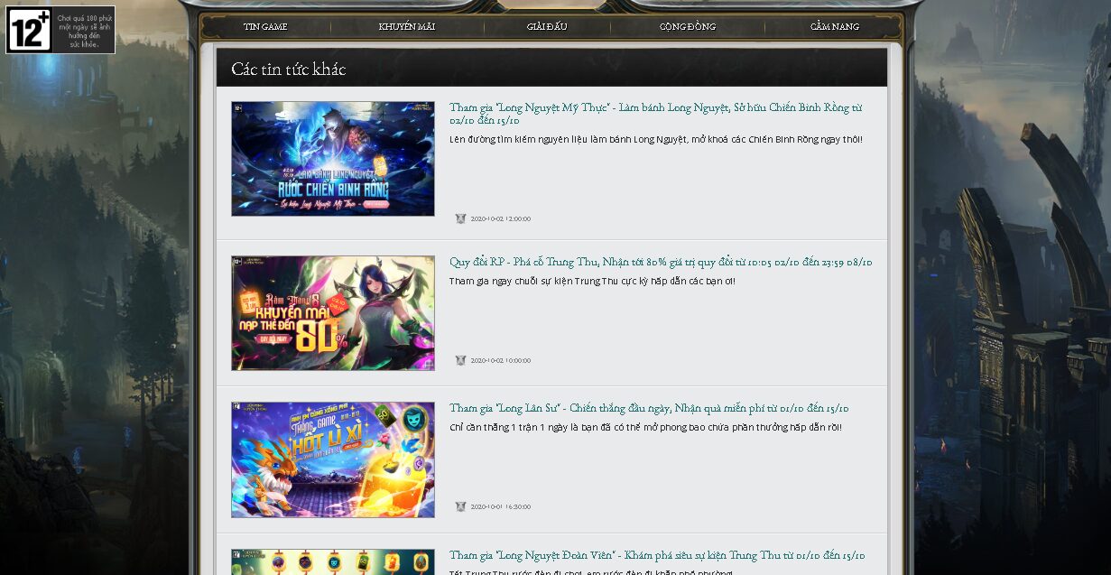
Task: Click the emblem icon beside 2020-10-02 12:00:00
Action: point(460,218)
